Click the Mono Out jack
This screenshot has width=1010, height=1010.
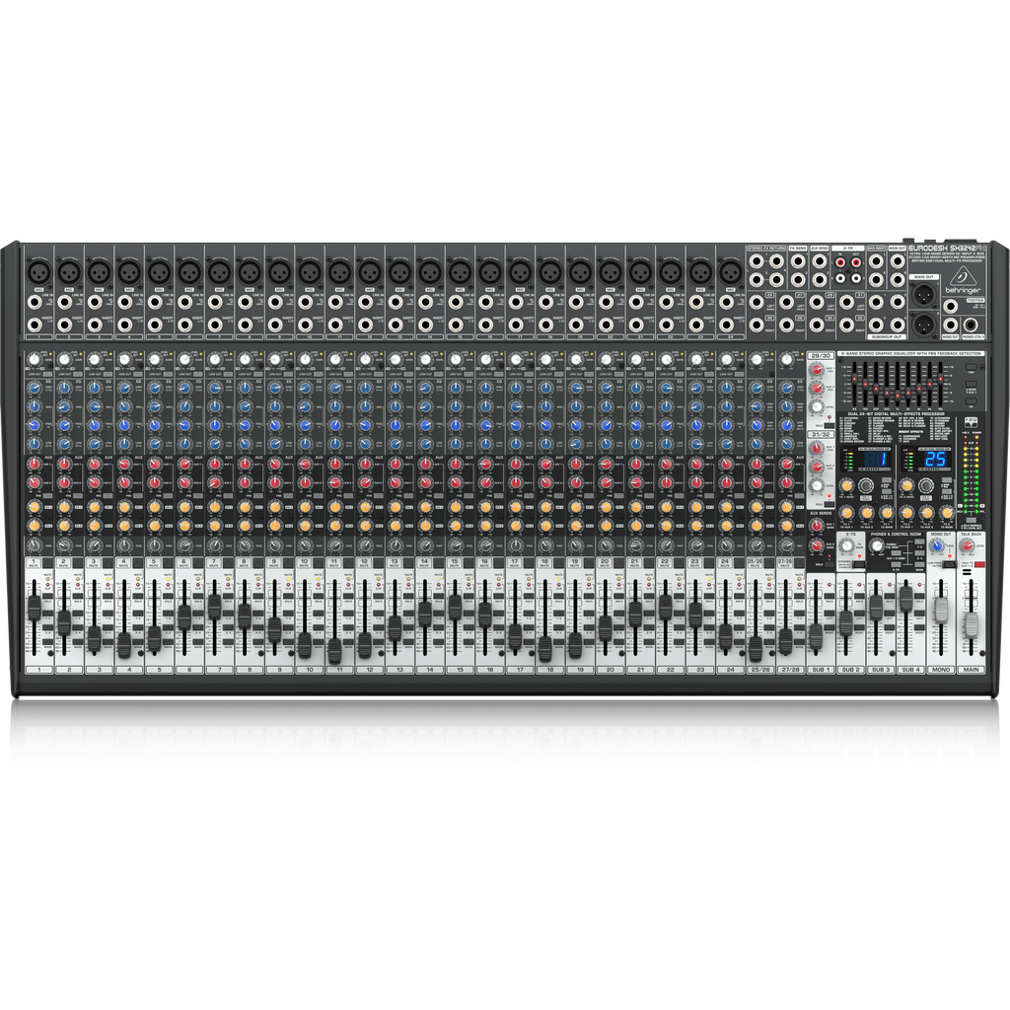[951, 325]
